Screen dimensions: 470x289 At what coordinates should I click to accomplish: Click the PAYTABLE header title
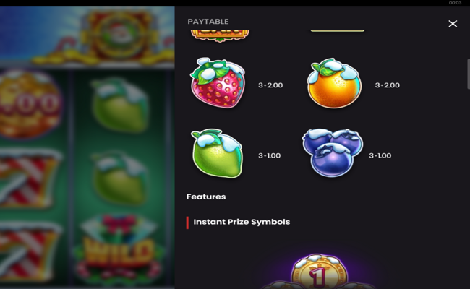(208, 22)
